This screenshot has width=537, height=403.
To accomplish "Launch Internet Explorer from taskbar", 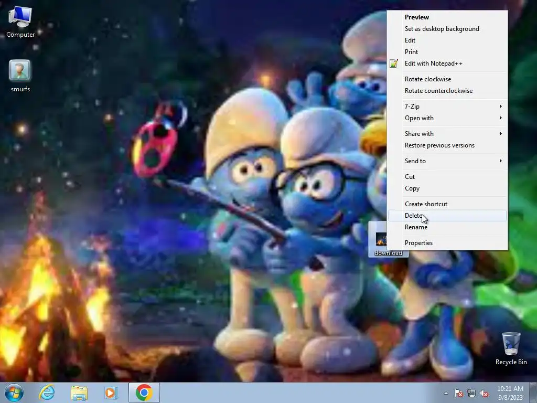I will [47, 393].
